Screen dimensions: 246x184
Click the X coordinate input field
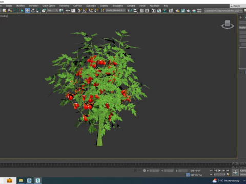[154, 171]
